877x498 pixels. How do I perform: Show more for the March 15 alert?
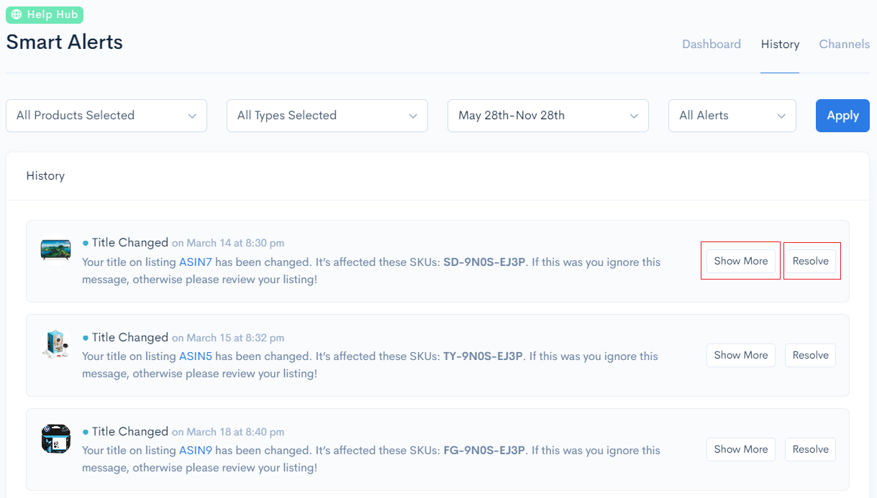coord(741,355)
